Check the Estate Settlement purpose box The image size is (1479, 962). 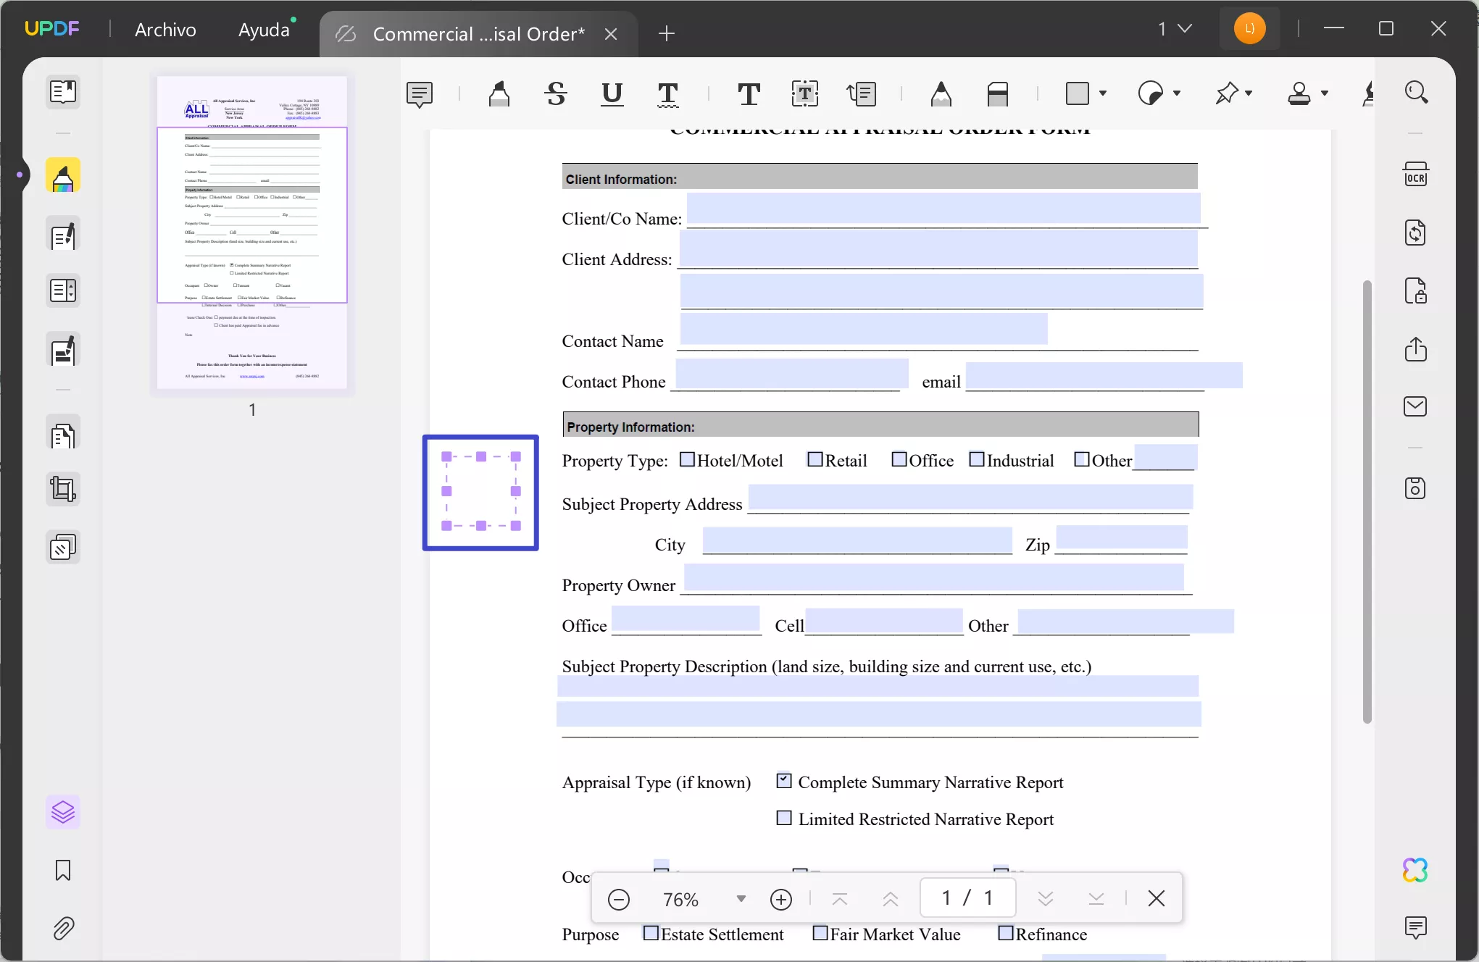651,933
